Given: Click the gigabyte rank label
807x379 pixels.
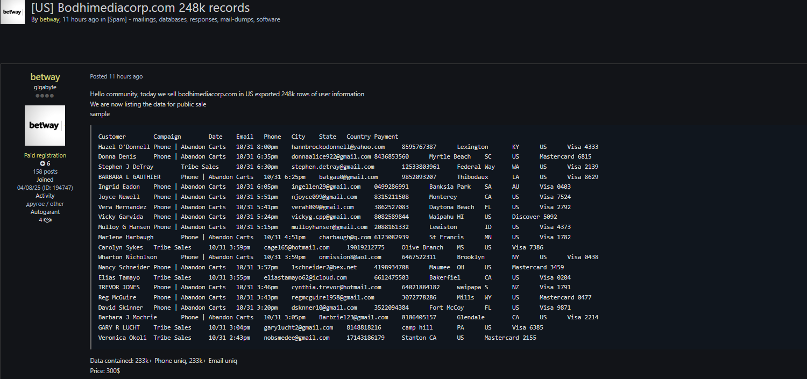Looking at the screenshot, I should click(x=45, y=87).
